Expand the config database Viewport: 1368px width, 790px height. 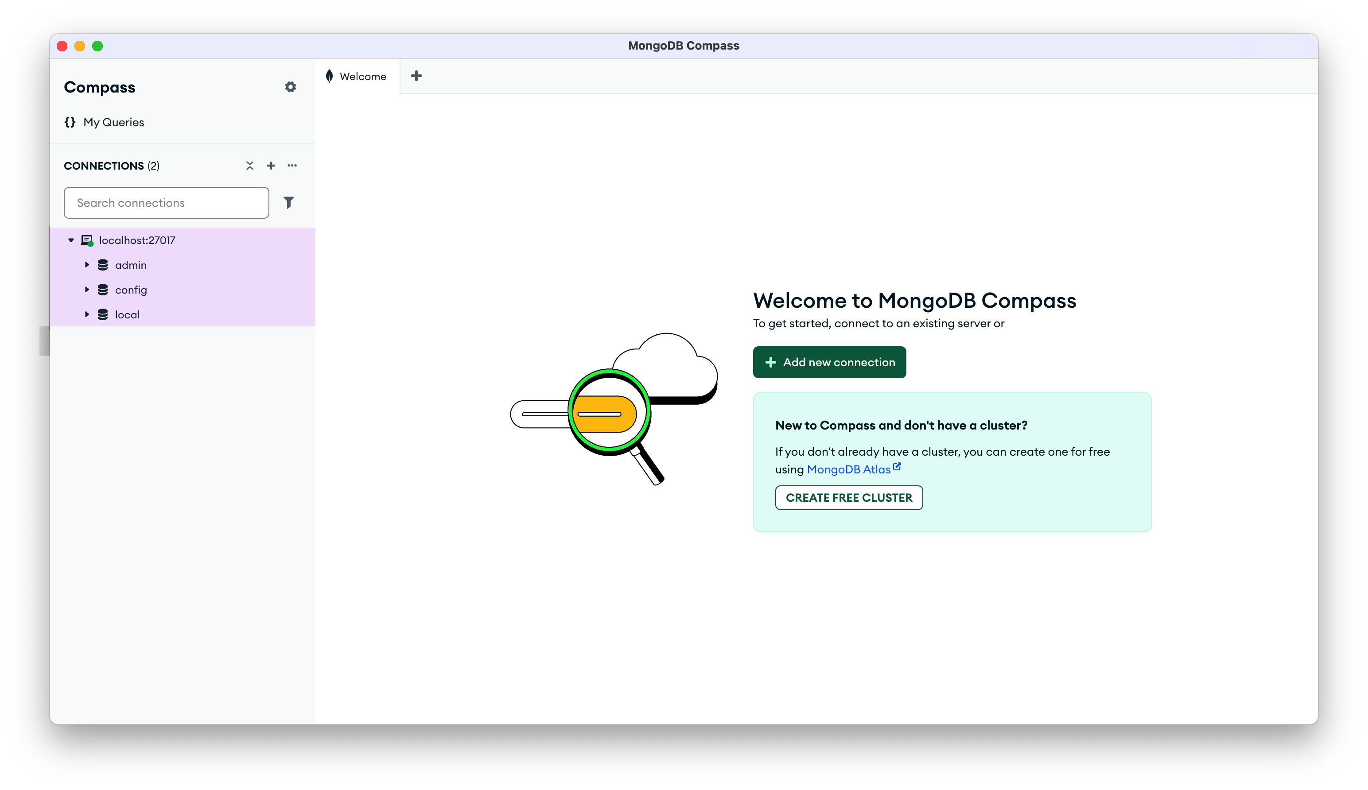[87, 290]
